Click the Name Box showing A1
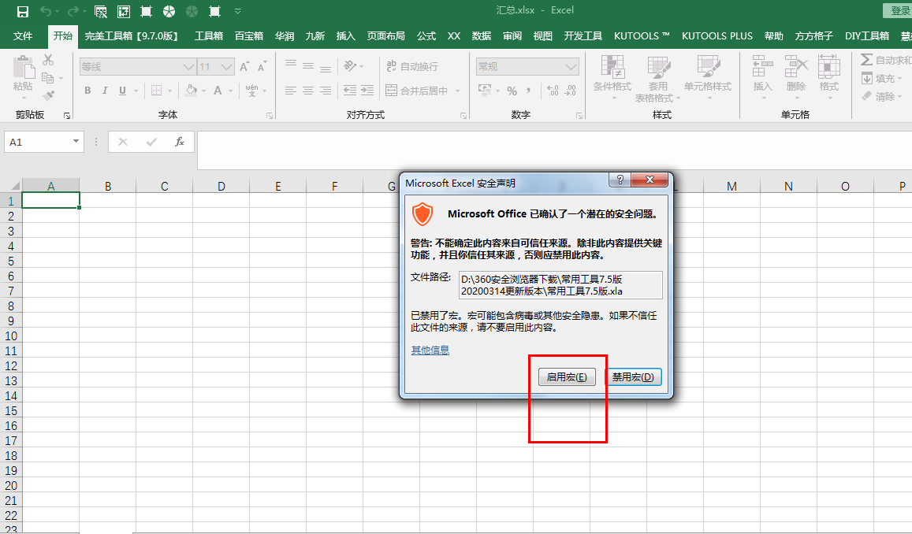The width and height of the screenshot is (912, 534). 37,142
